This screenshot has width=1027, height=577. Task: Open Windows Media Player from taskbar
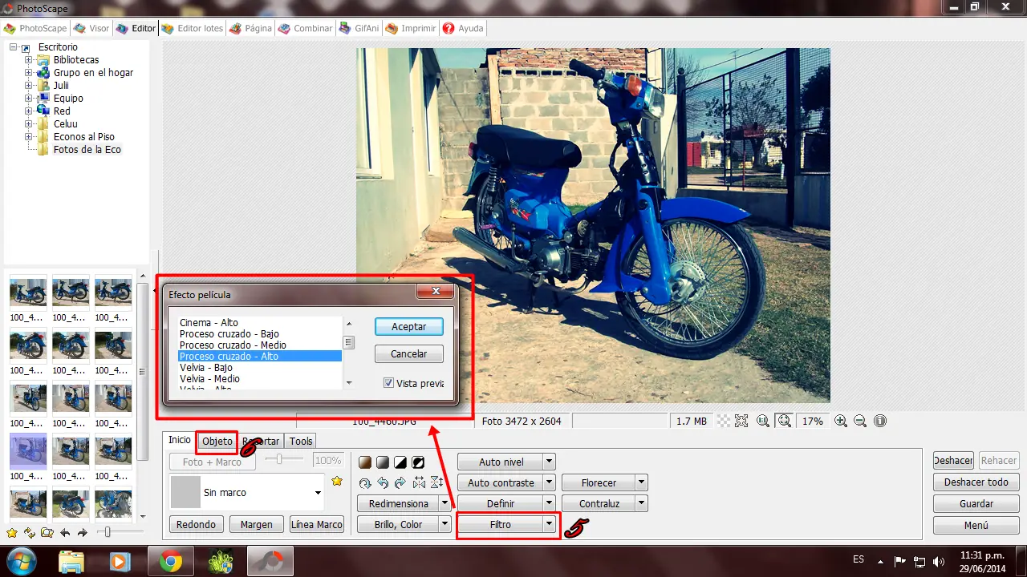coord(120,561)
